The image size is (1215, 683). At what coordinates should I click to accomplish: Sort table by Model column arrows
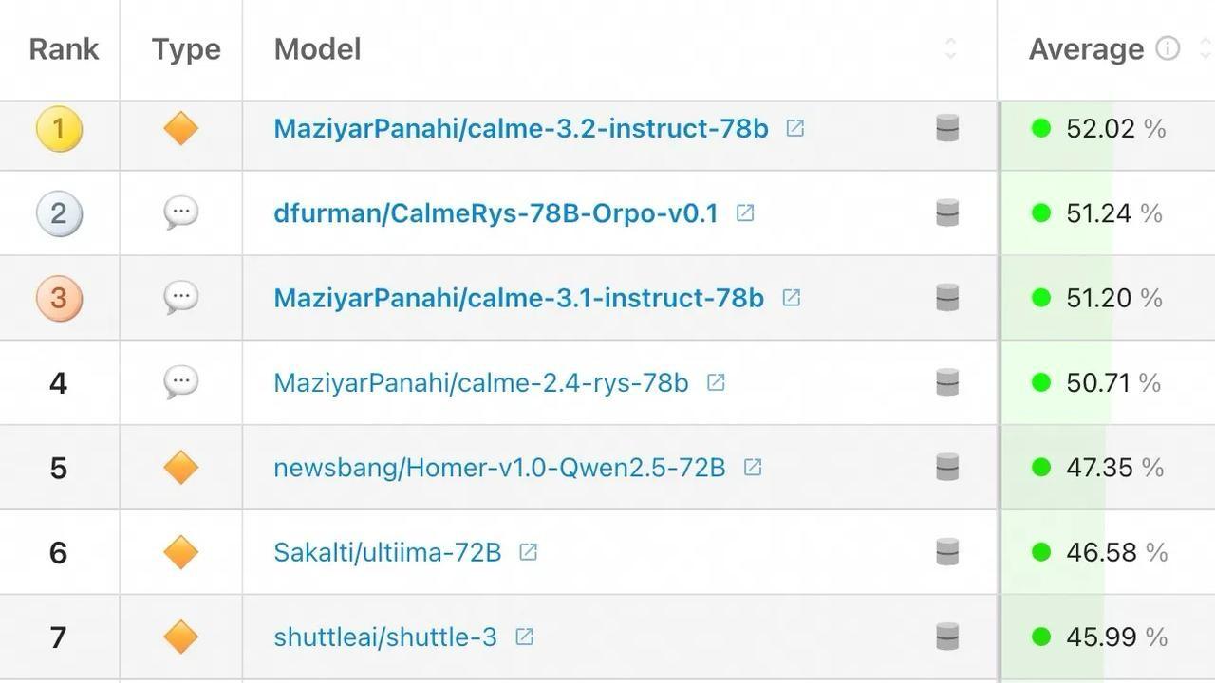[x=950, y=48]
